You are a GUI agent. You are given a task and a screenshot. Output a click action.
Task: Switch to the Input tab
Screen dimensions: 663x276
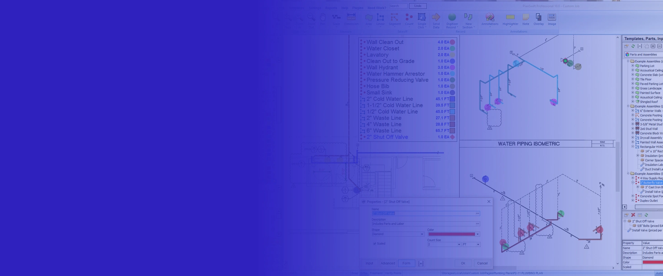pos(369,263)
